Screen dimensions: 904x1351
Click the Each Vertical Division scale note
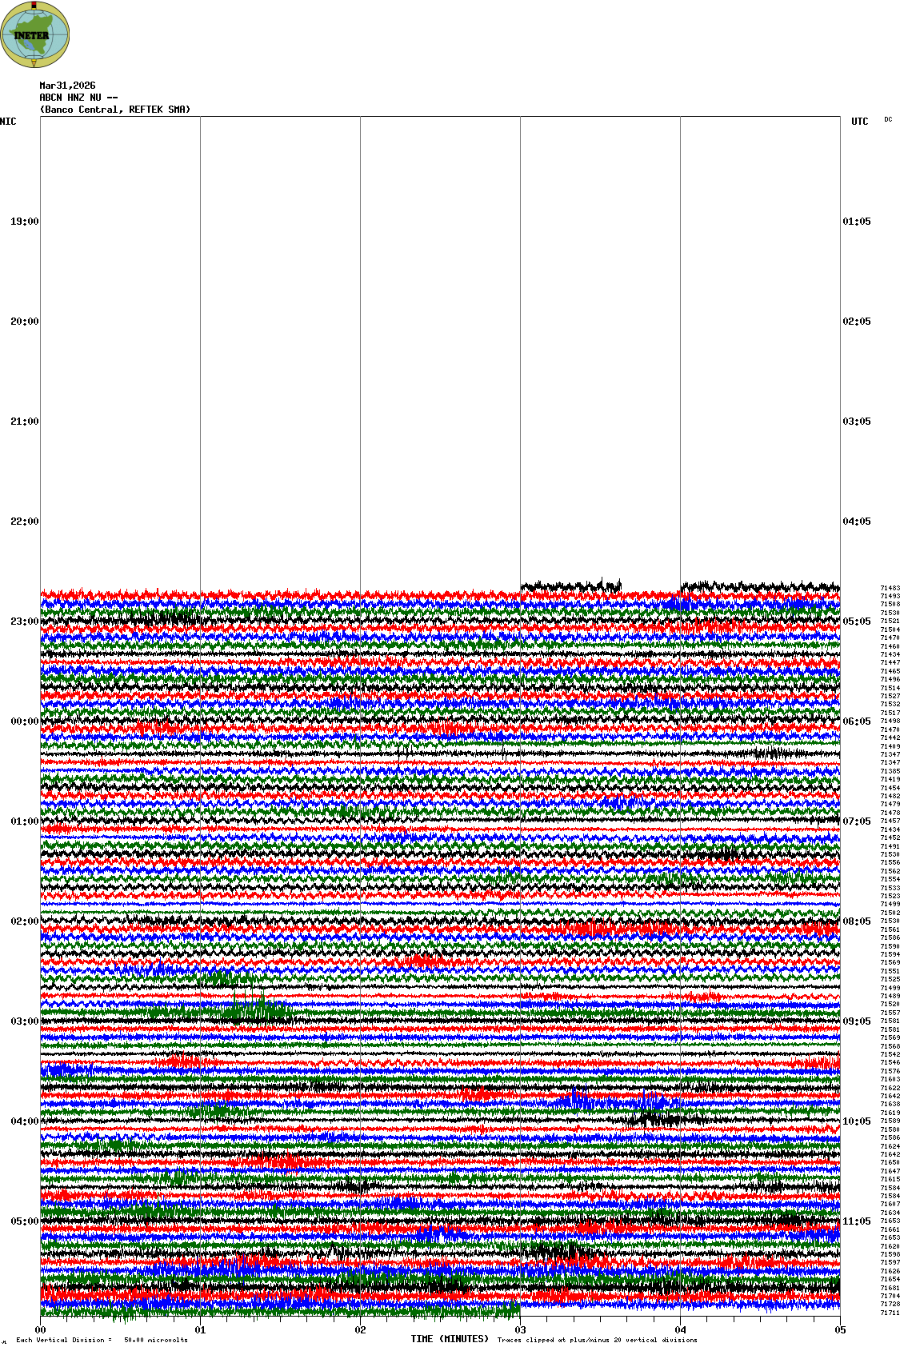tap(102, 1340)
